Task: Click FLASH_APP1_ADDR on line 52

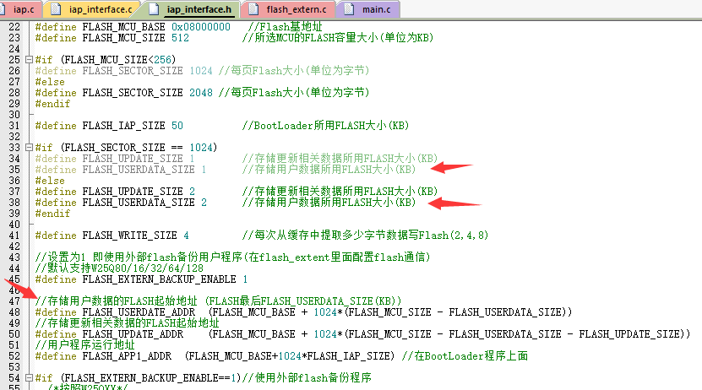Action: coord(127,356)
